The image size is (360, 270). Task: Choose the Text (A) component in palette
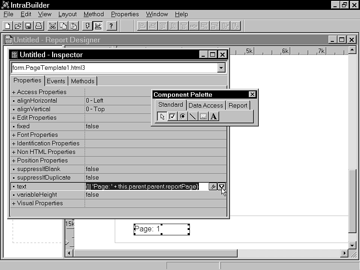click(x=214, y=117)
